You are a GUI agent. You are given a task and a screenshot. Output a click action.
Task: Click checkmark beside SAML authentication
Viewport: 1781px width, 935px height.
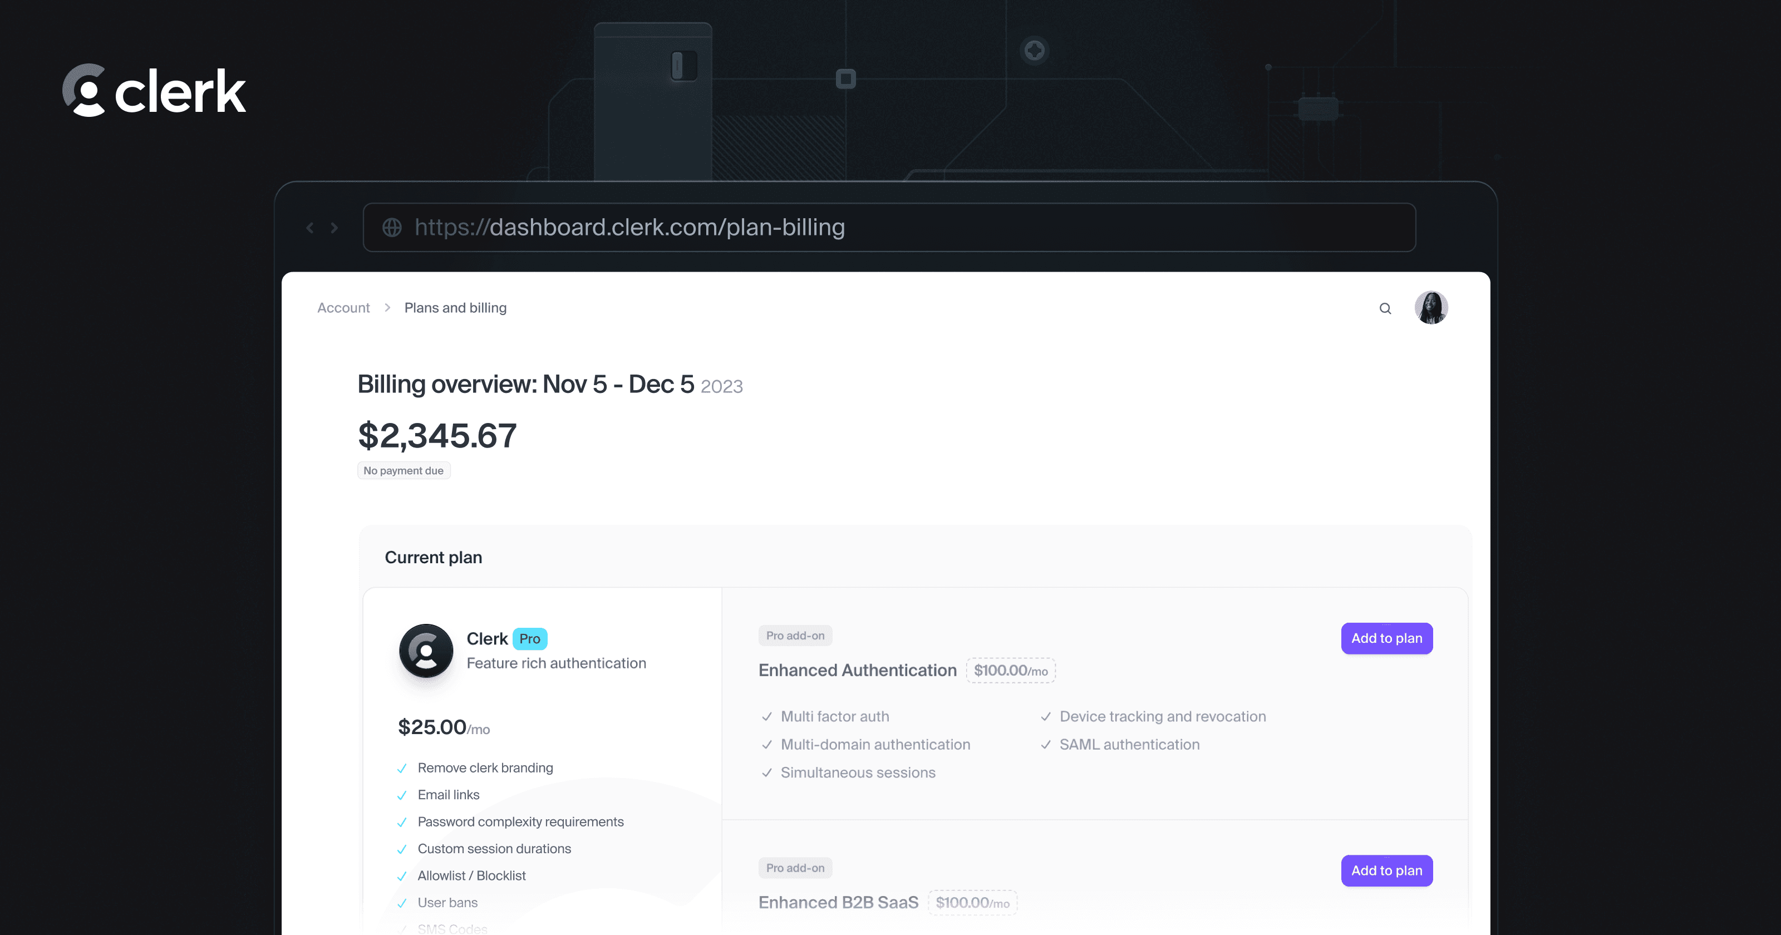(x=1046, y=745)
